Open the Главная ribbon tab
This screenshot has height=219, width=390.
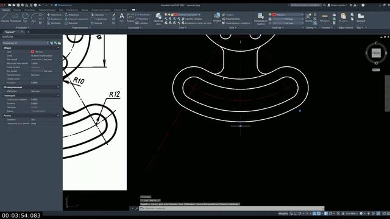pos(5,10)
